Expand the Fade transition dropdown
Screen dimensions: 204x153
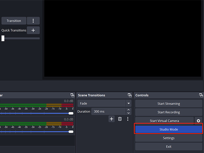coord(129,103)
